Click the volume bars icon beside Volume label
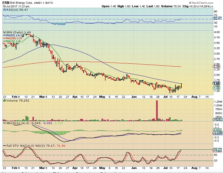The height and width of the screenshot is (173, 223). tap(4, 101)
